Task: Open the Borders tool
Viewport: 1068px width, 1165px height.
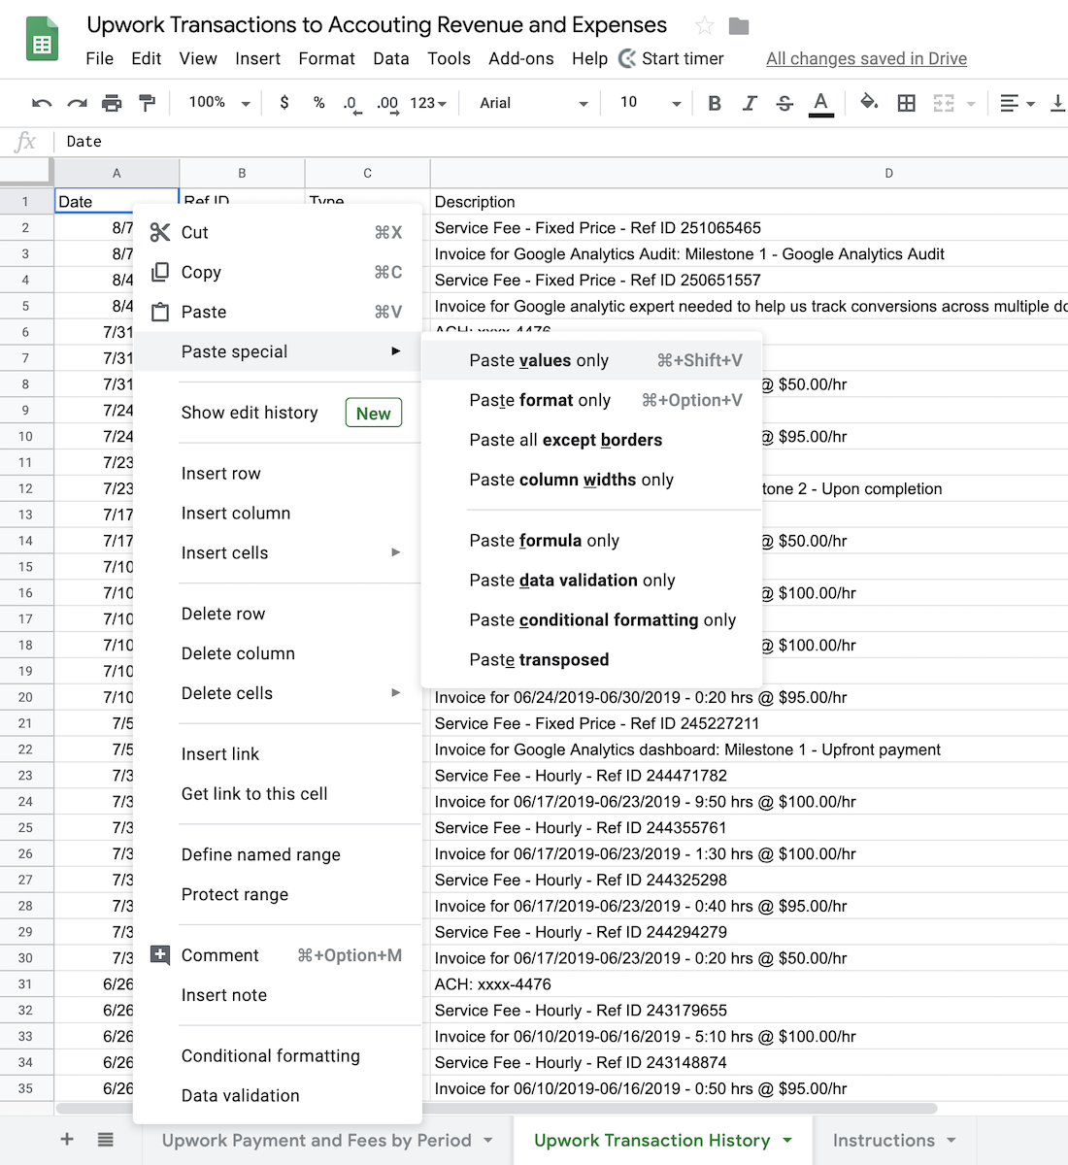Action: tap(906, 103)
